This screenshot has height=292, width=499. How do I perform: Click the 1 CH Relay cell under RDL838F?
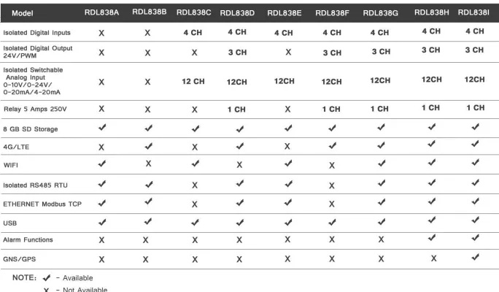[331, 109]
